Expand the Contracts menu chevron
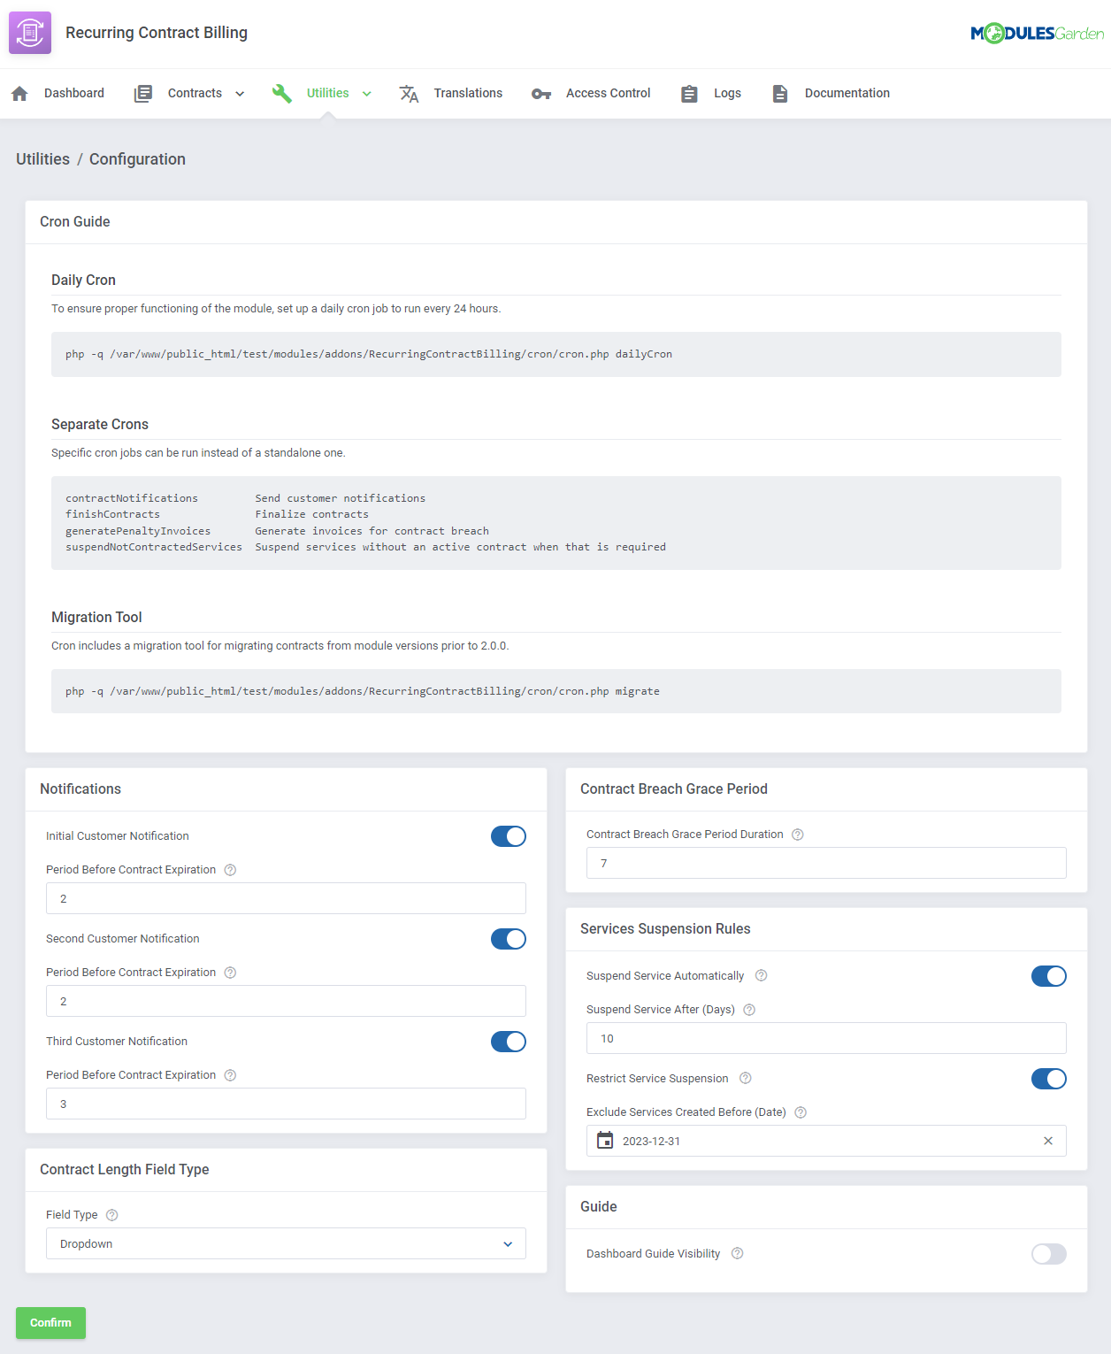 tap(240, 93)
